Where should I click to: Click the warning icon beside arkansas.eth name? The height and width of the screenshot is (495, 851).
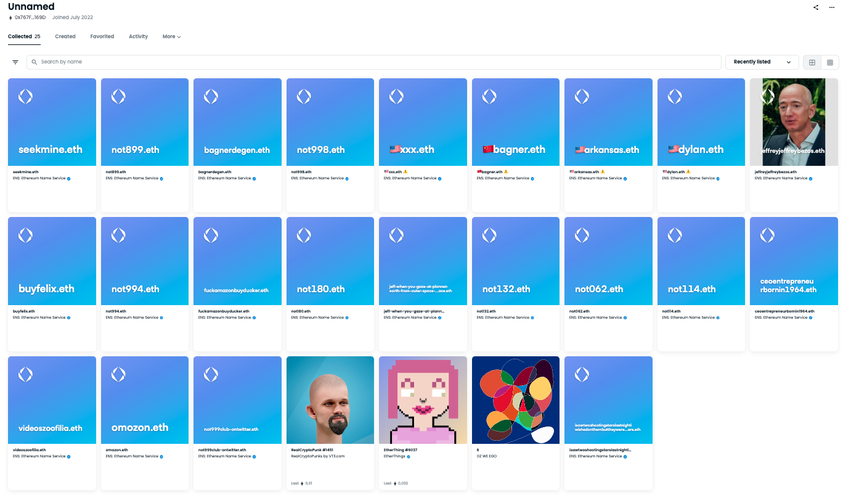click(x=603, y=172)
